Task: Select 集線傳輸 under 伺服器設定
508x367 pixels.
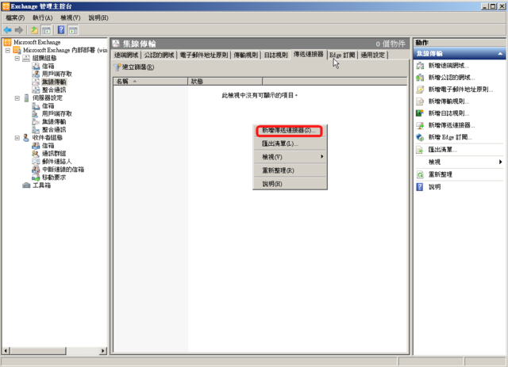Action: coord(54,122)
